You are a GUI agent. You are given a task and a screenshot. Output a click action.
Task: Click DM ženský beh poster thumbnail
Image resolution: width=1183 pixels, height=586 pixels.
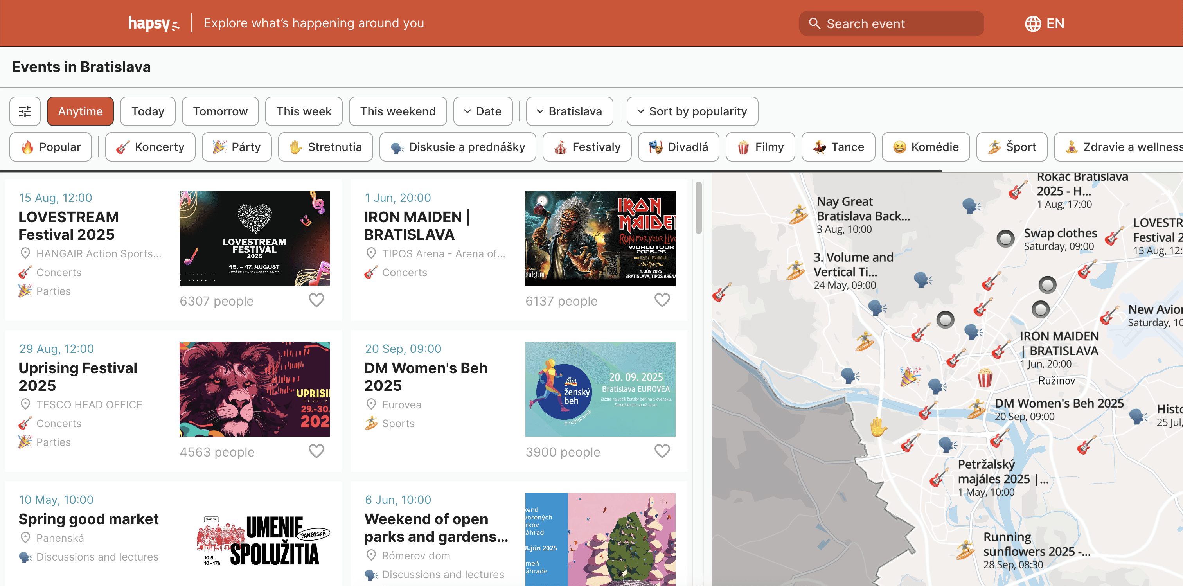coord(600,390)
